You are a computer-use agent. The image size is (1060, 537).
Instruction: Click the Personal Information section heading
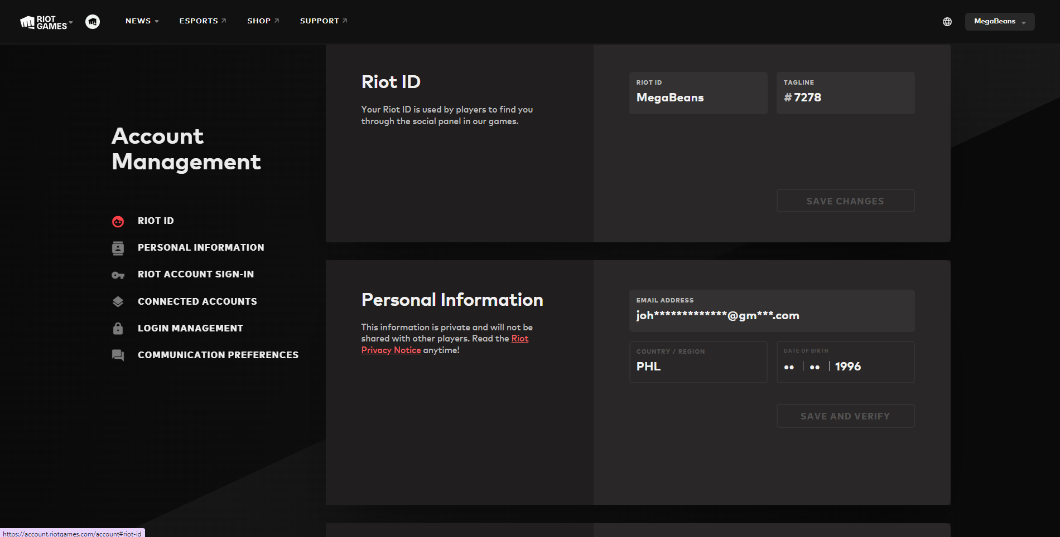452,300
